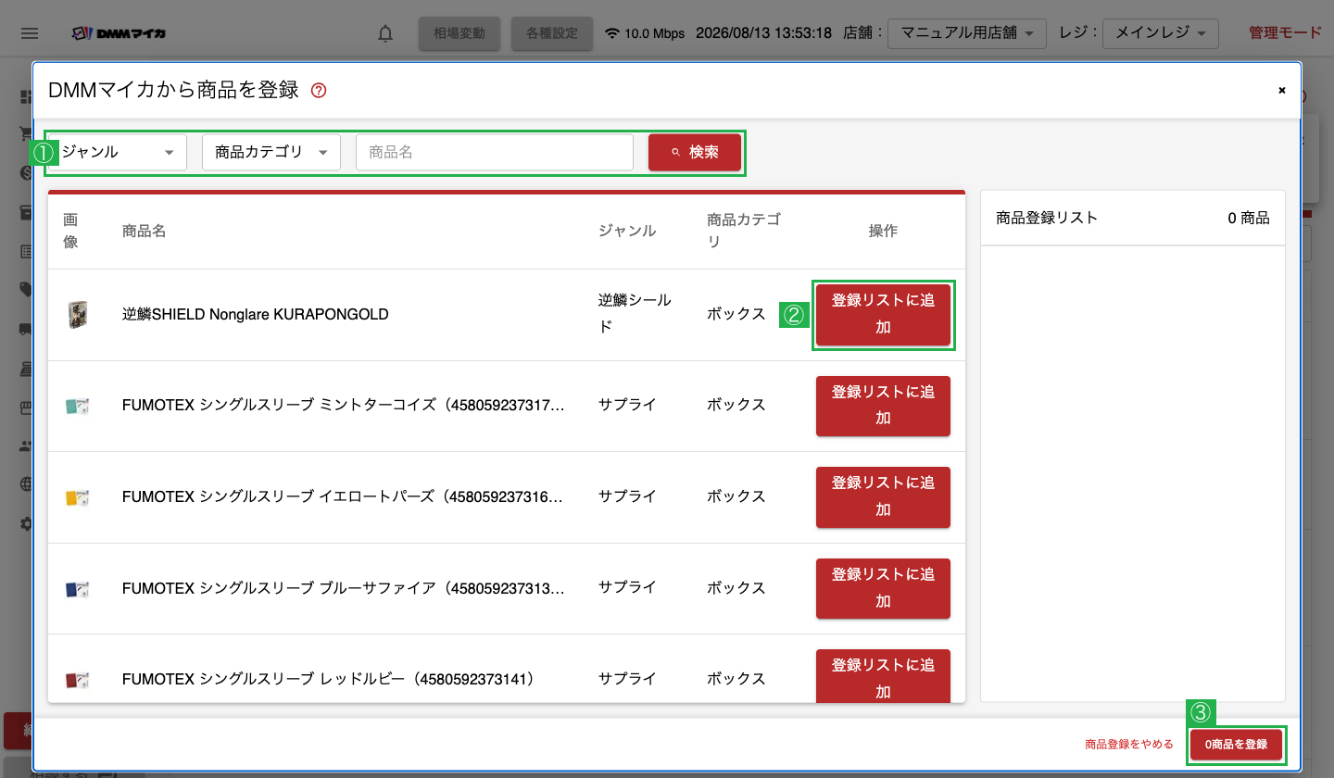Image resolution: width=1334 pixels, height=778 pixels.
Task: Select the product name 逆鱗SHIELD Nonglare KURAPONGOLD
Action: point(256,314)
